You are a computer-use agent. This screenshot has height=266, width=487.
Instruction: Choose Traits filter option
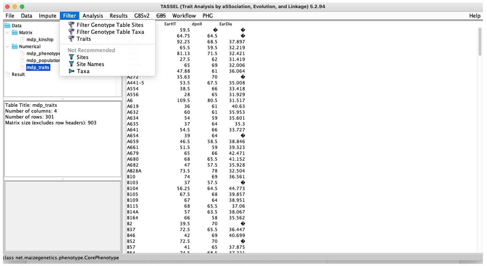tap(107, 39)
